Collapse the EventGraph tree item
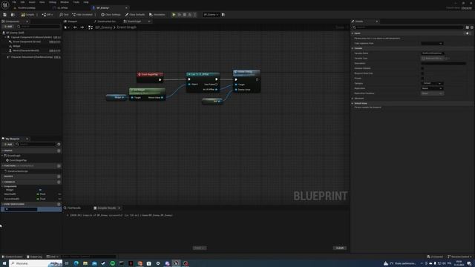 2,156
